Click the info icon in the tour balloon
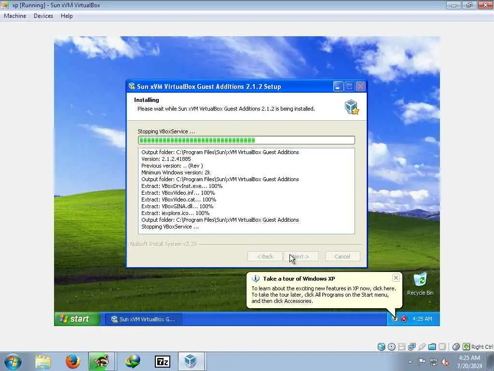Viewport: 494px width, 371px height. point(256,279)
